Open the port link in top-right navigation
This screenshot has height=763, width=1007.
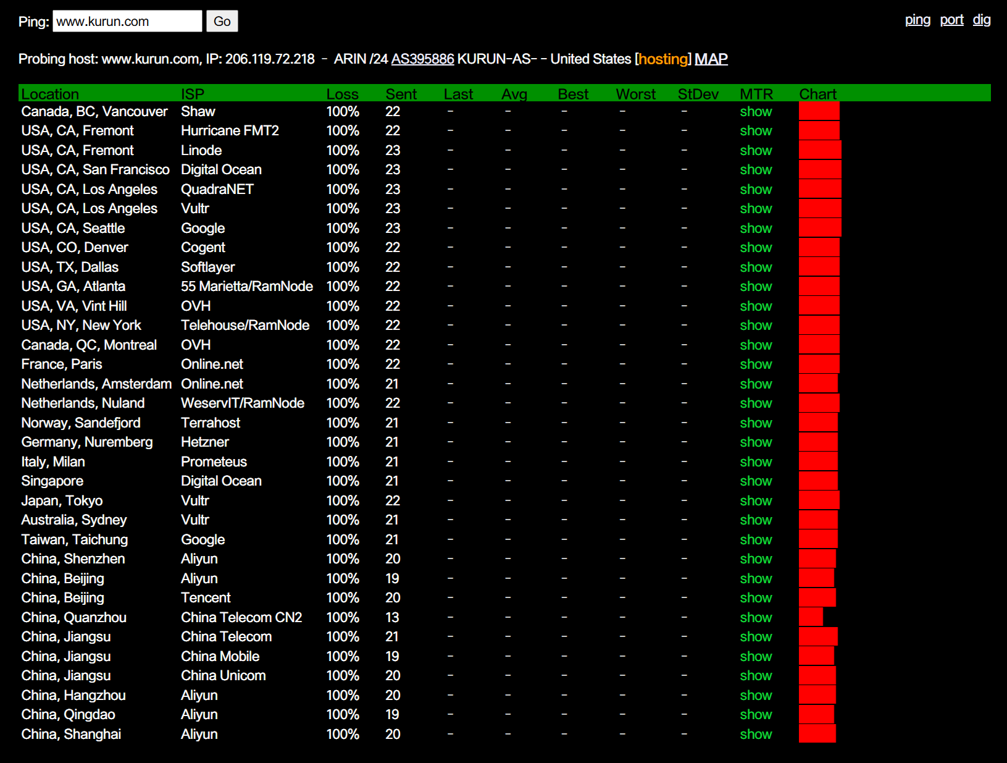[x=951, y=20]
